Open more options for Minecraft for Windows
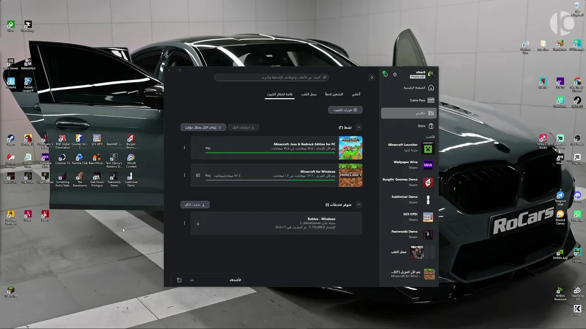The height and width of the screenshot is (329, 586). point(184,175)
